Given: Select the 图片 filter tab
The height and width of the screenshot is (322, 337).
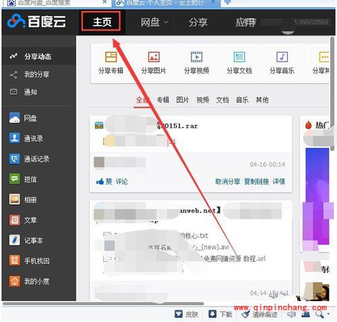Looking at the screenshot, I should 183,100.
